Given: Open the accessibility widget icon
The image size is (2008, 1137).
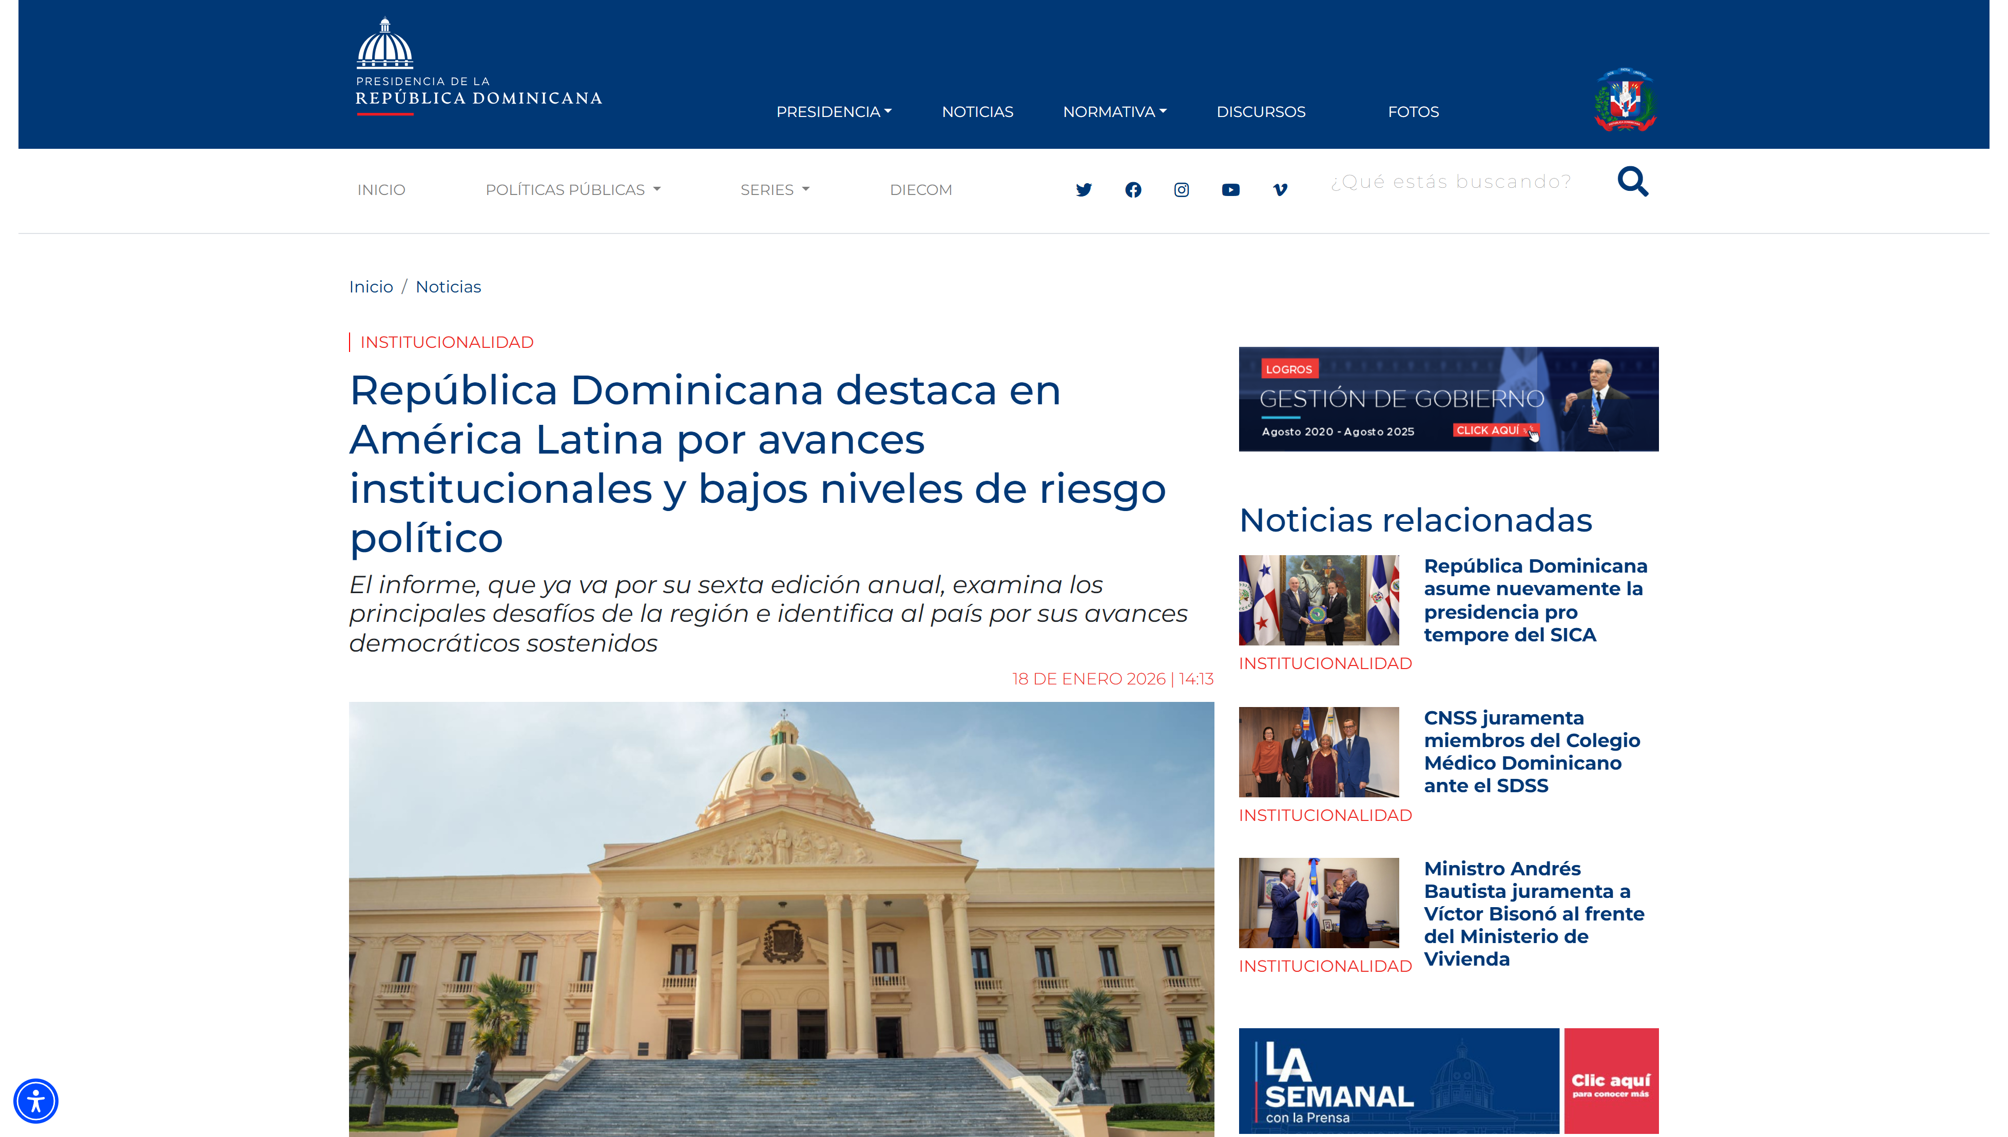Looking at the screenshot, I should (x=36, y=1101).
